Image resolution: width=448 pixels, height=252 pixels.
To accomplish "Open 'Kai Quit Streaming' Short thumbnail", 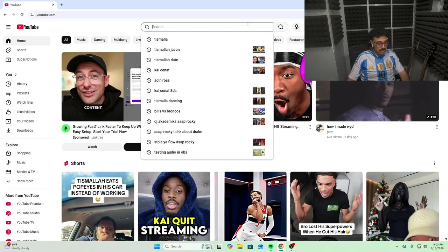I will coord(174,206).
